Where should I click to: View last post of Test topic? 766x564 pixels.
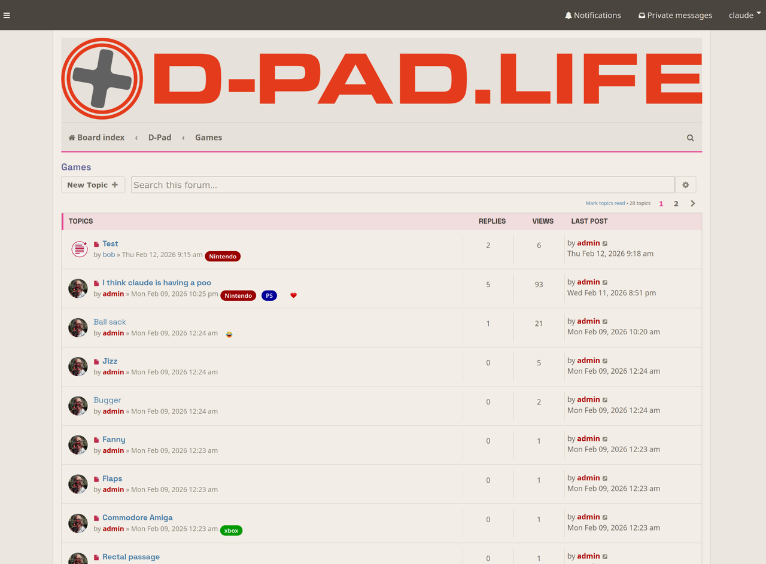605,243
